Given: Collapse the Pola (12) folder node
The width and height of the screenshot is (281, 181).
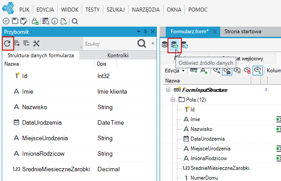Looking at the screenshot, I should click(172, 99).
